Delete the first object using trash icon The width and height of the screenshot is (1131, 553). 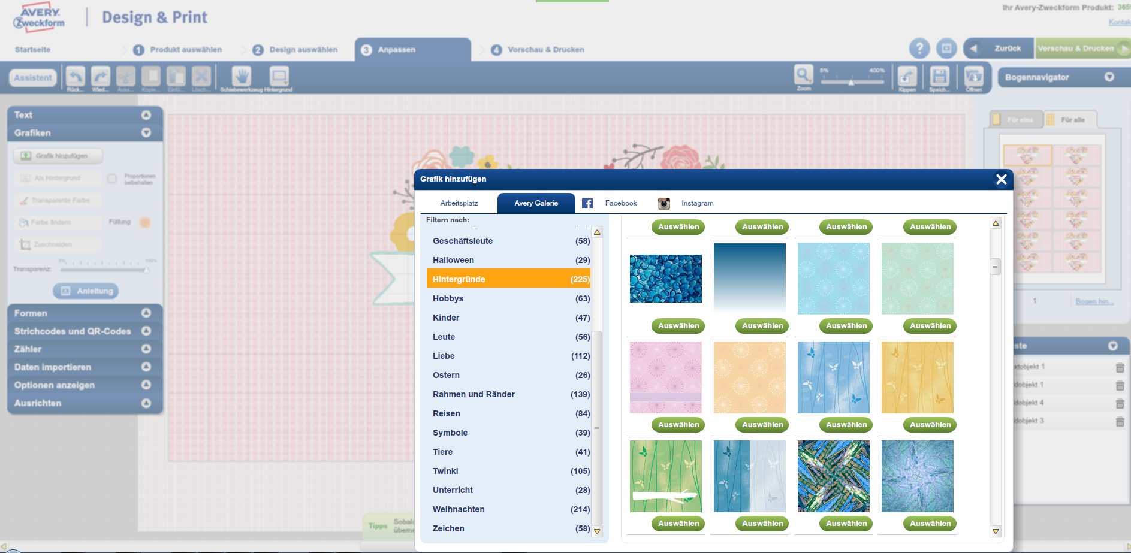pyautogui.click(x=1120, y=367)
